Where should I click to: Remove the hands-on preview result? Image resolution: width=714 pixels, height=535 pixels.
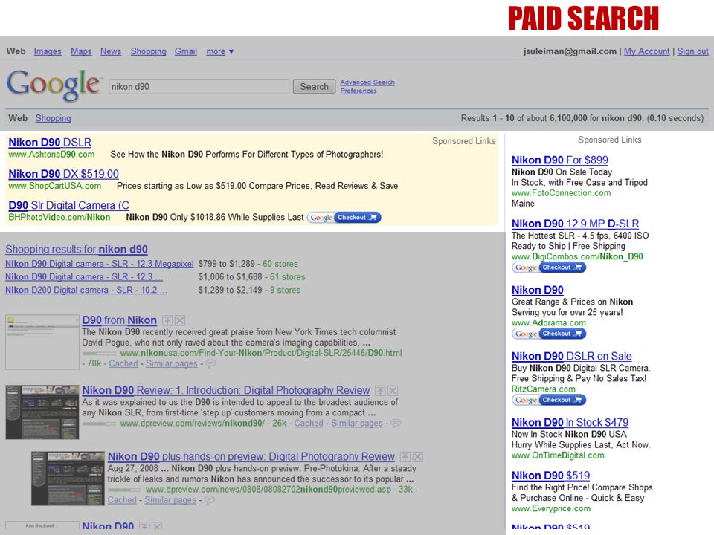click(x=417, y=457)
